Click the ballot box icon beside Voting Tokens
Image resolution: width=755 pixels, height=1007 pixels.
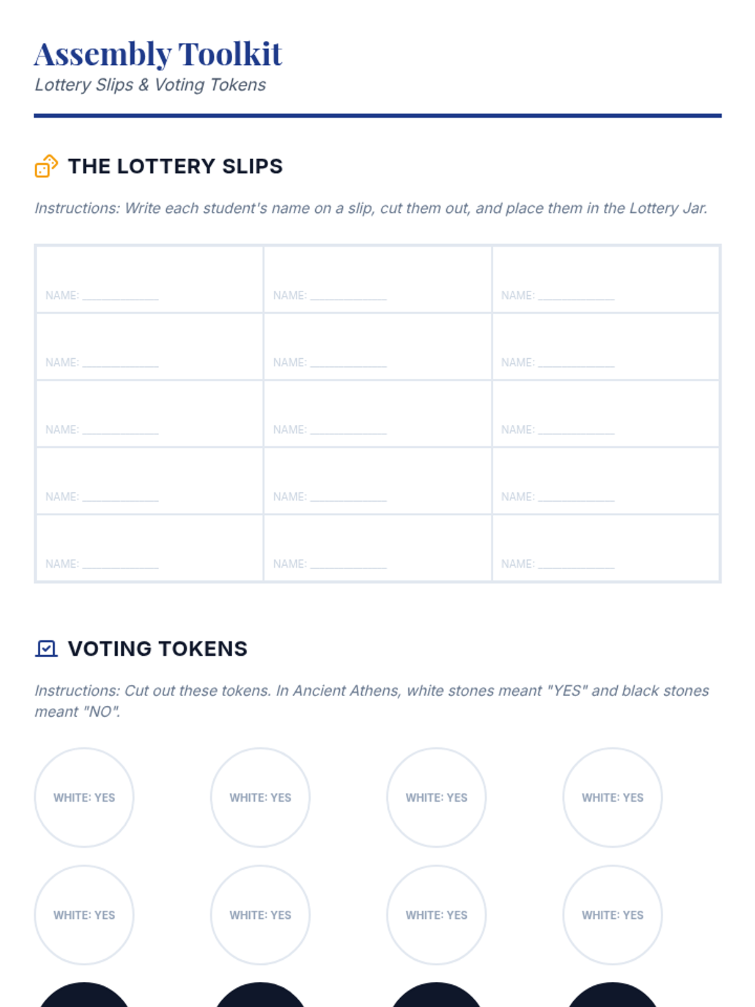click(46, 648)
